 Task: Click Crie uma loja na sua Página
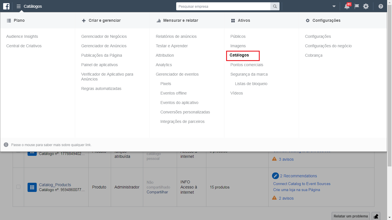297,190
